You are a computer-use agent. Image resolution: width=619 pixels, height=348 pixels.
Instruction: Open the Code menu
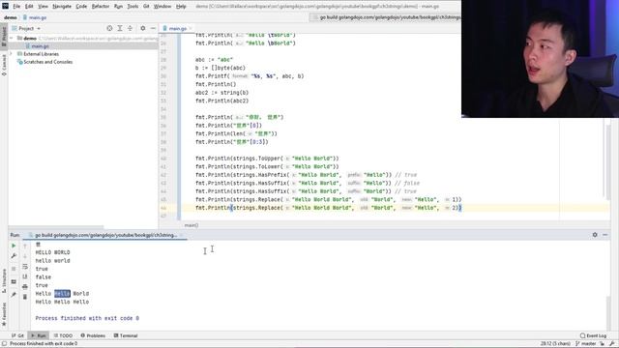click(81, 7)
